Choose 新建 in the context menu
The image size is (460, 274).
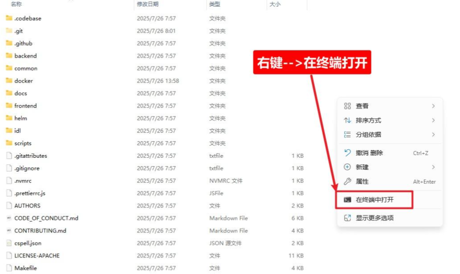pyautogui.click(x=390, y=167)
